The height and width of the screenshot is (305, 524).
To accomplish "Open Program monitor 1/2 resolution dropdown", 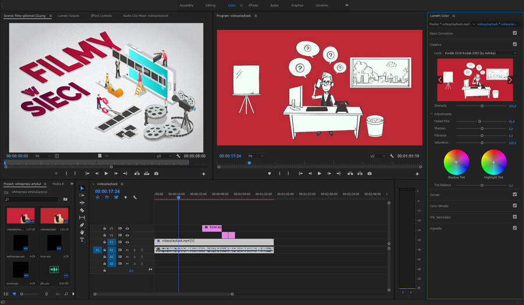I will coord(377,156).
